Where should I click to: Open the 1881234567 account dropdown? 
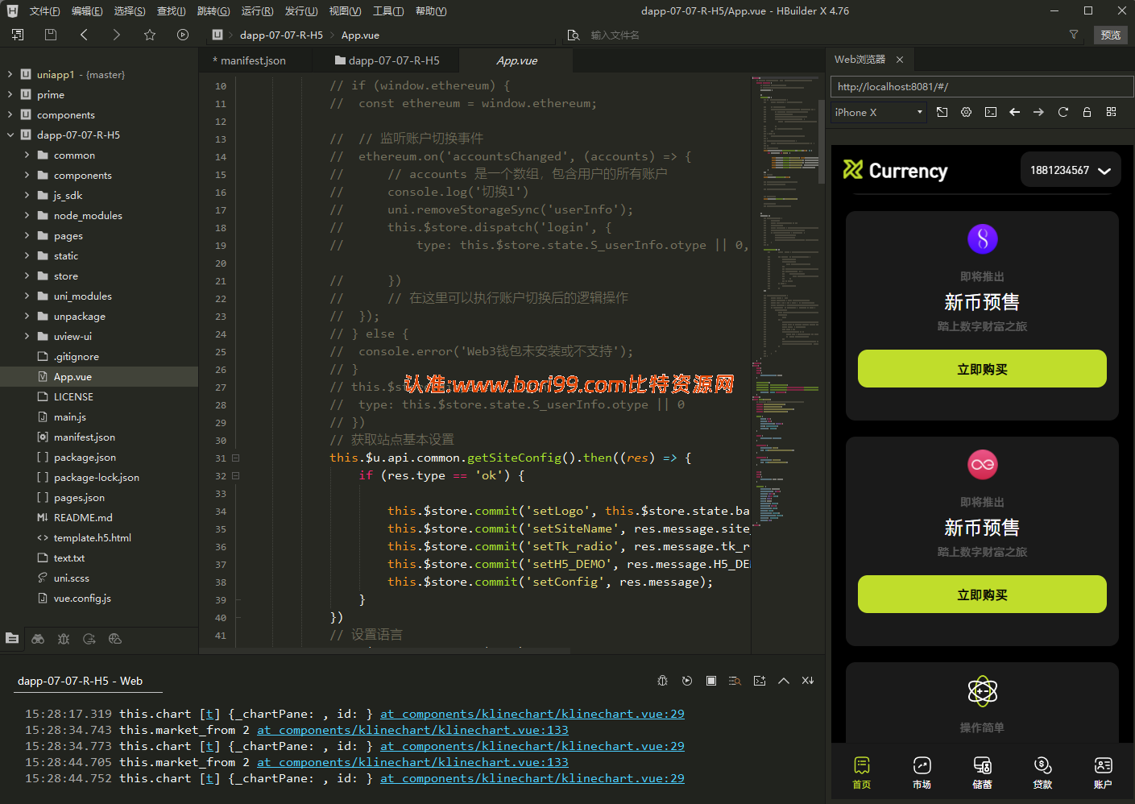1071,170
